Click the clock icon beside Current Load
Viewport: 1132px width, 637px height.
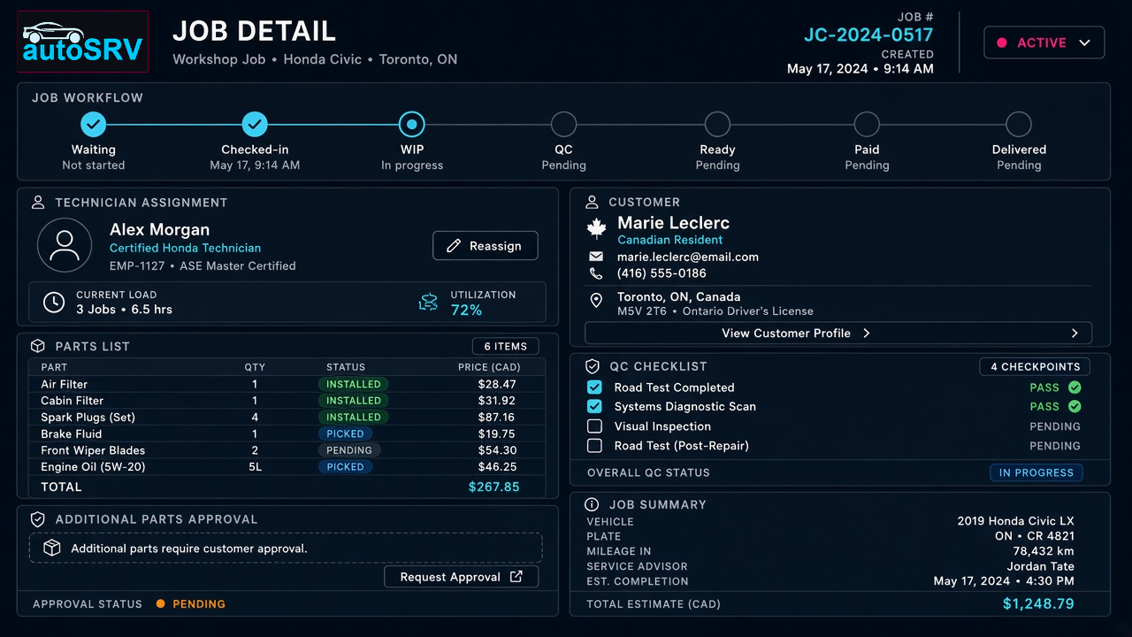tap(54, 302)
